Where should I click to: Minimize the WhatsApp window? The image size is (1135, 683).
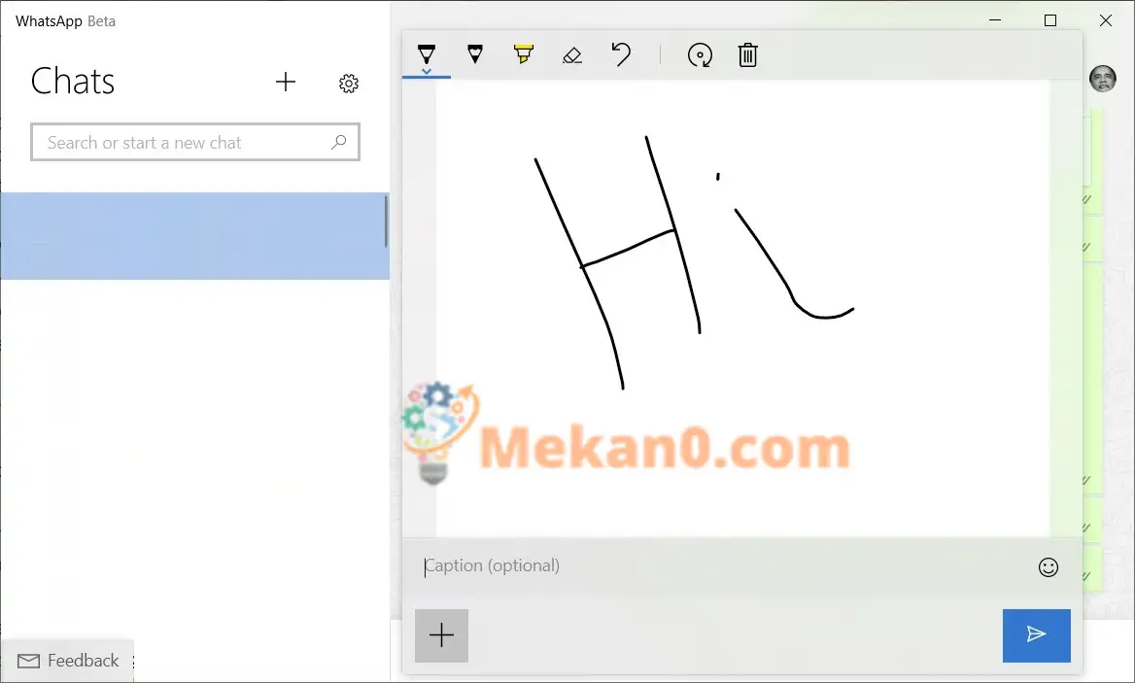pos(995,20)
